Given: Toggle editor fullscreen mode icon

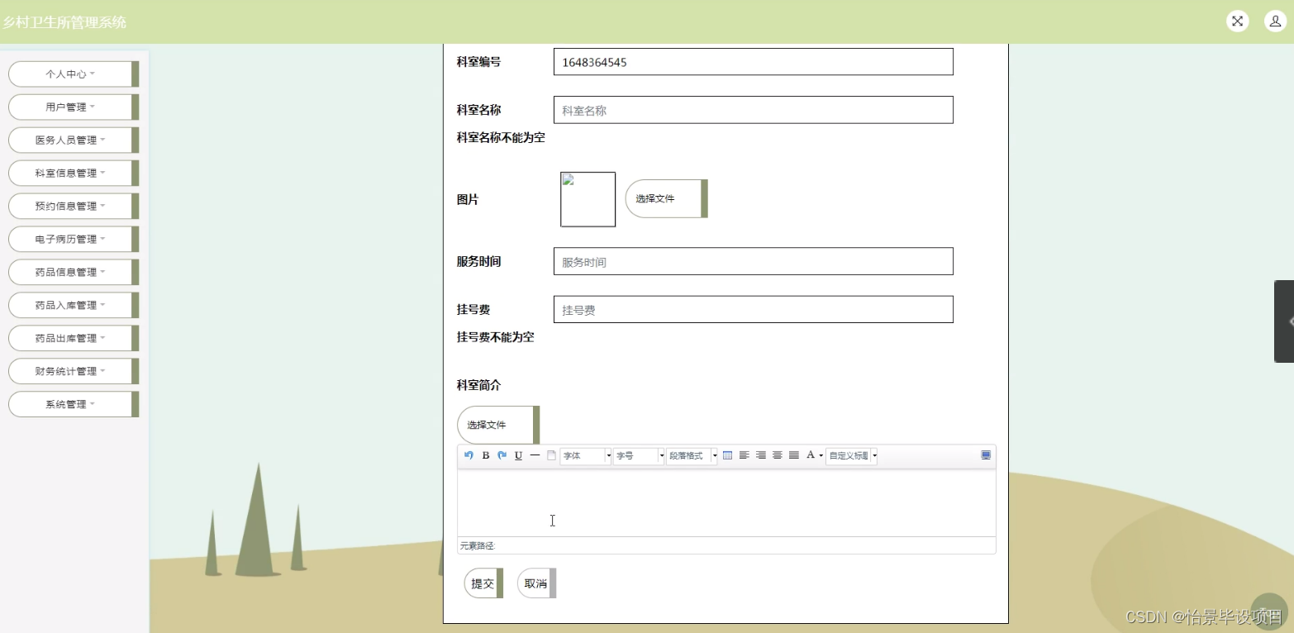Looking at the screenshot, I should 985,455.
